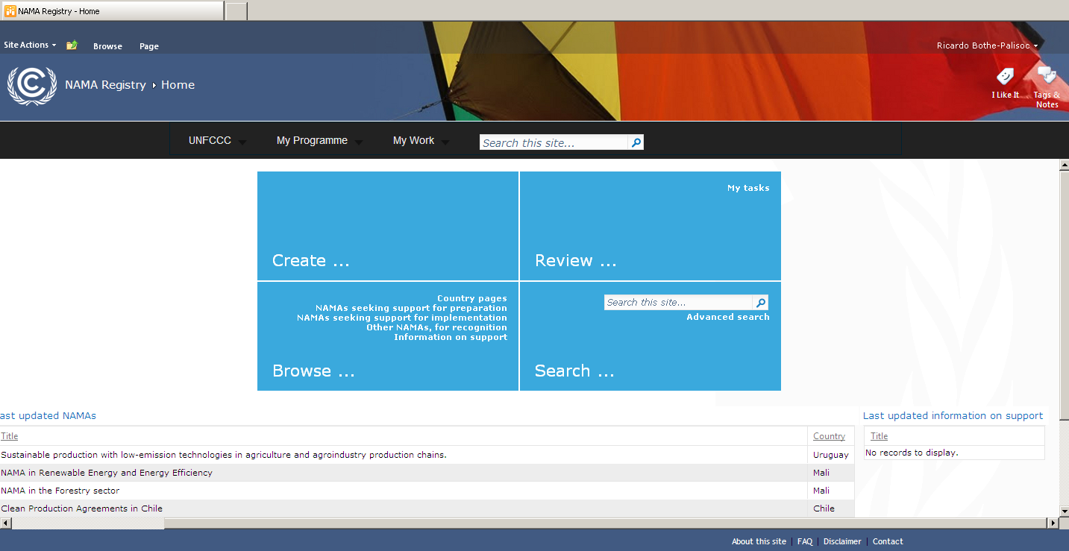Open the Country pages link
This screenshot has width=1069, height=551.
472,298
